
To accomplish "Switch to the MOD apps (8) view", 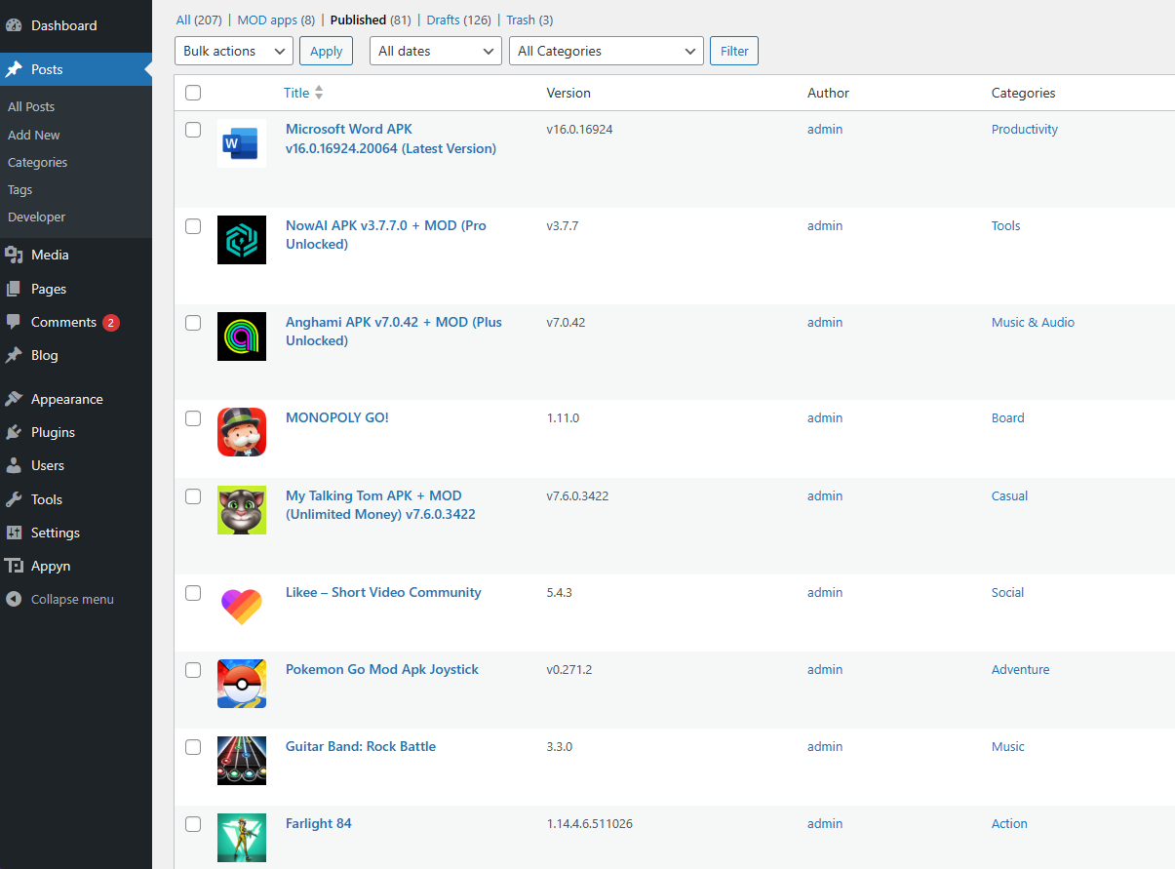I will pos(276,20).
